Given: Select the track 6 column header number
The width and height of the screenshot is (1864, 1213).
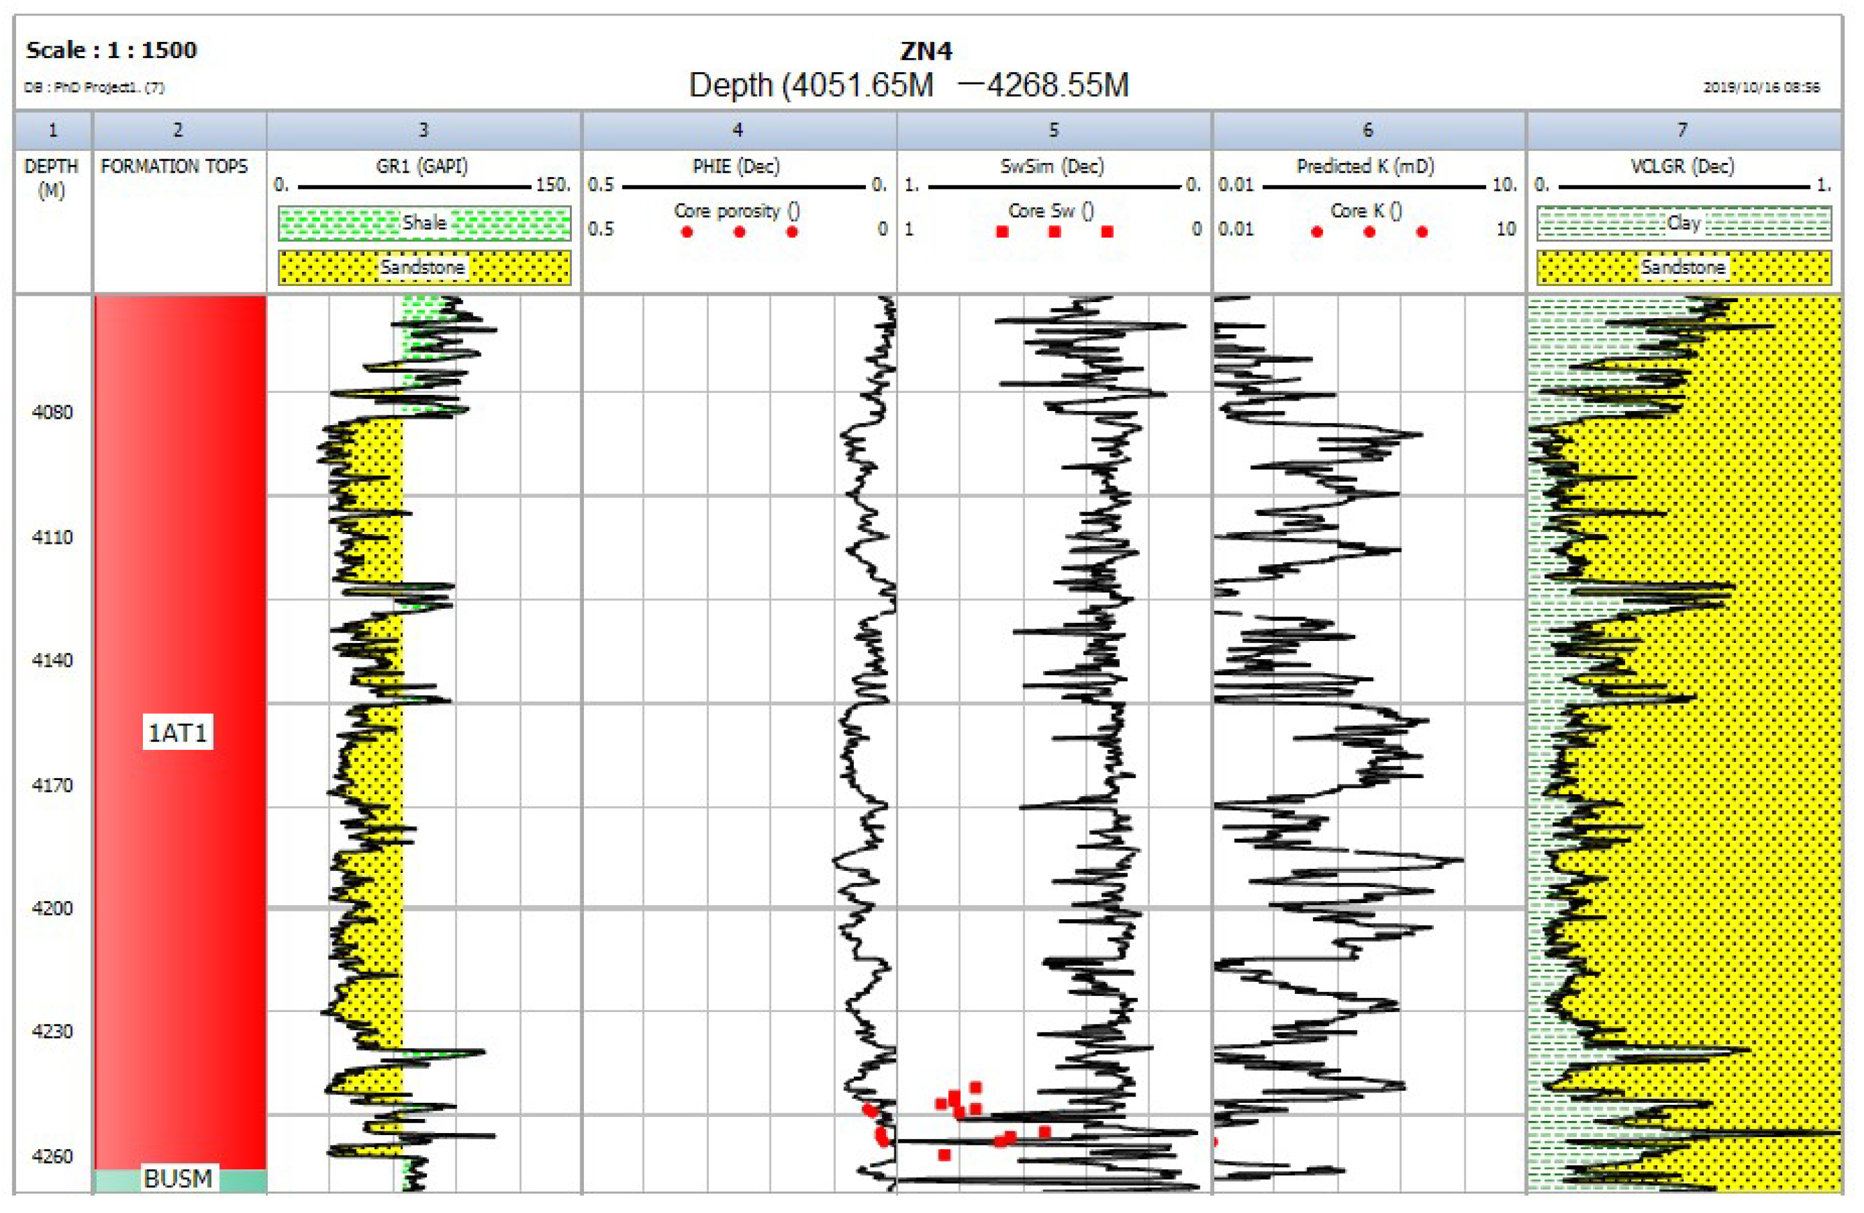Looking at the screenshot, I should pyautogui.click(x=1368, y=130).
